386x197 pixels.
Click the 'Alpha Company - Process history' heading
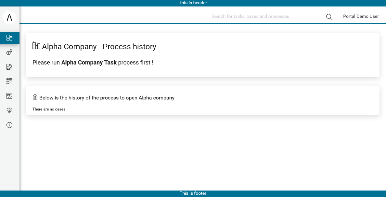(x=99, y=46)
